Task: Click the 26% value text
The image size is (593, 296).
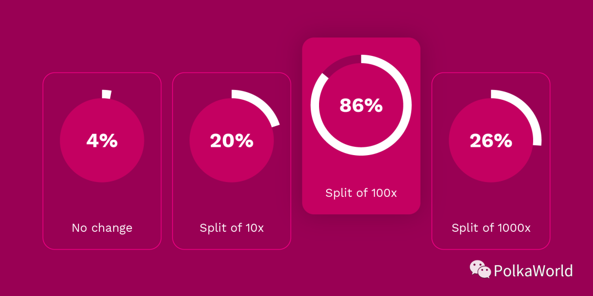Action: (491, 141)
